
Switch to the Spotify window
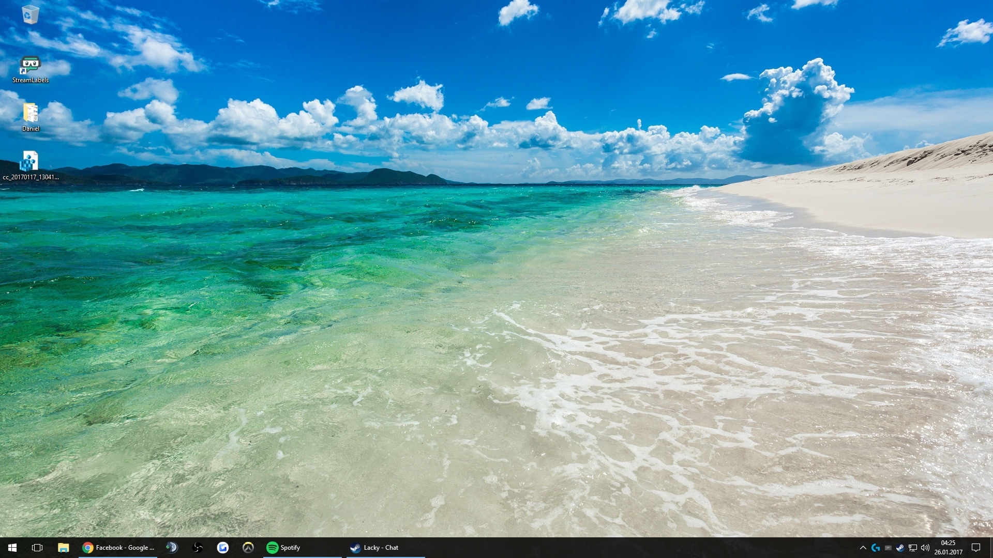click(x=303, y=548)
